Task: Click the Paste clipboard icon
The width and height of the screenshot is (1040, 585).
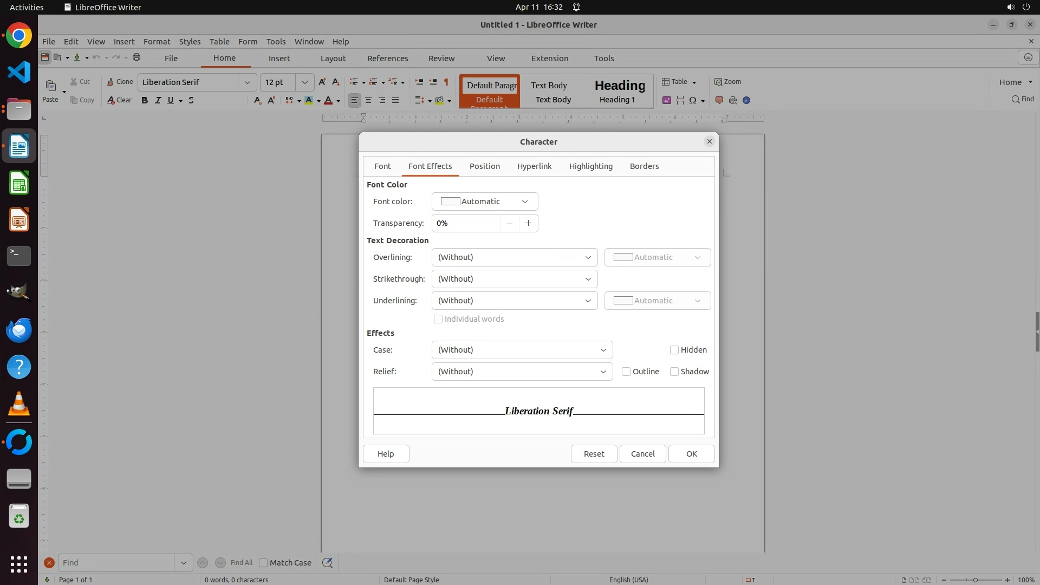Action: click(x=50, y=86)
